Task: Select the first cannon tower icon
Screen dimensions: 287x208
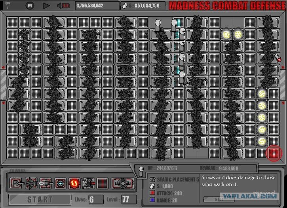Action: [16, 183]
